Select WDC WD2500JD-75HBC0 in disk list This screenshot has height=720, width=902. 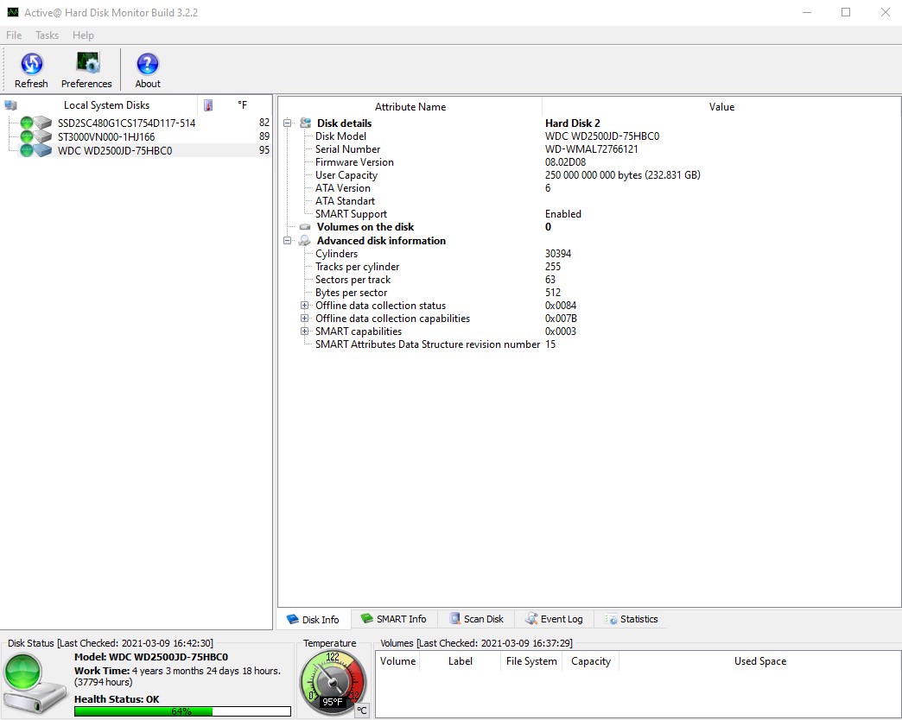[x=115, y=150]
